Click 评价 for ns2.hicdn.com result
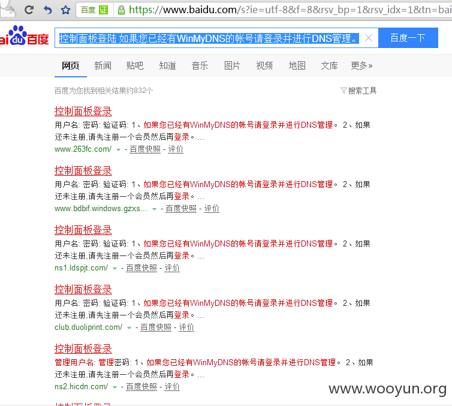 172,387
